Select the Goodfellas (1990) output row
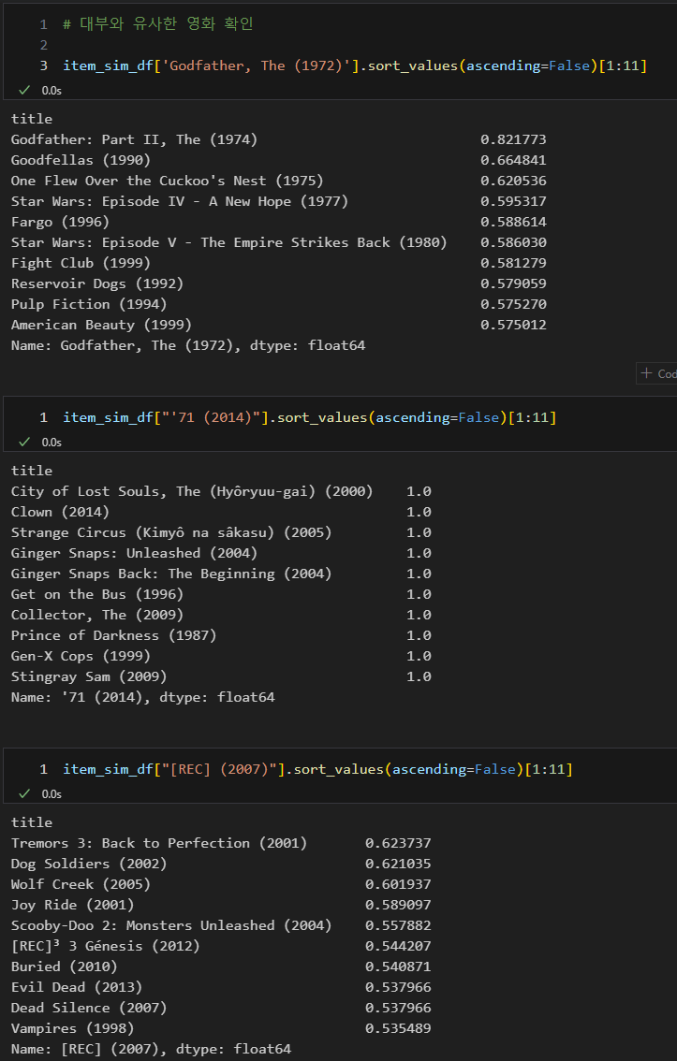 click(x=278, y=160)
